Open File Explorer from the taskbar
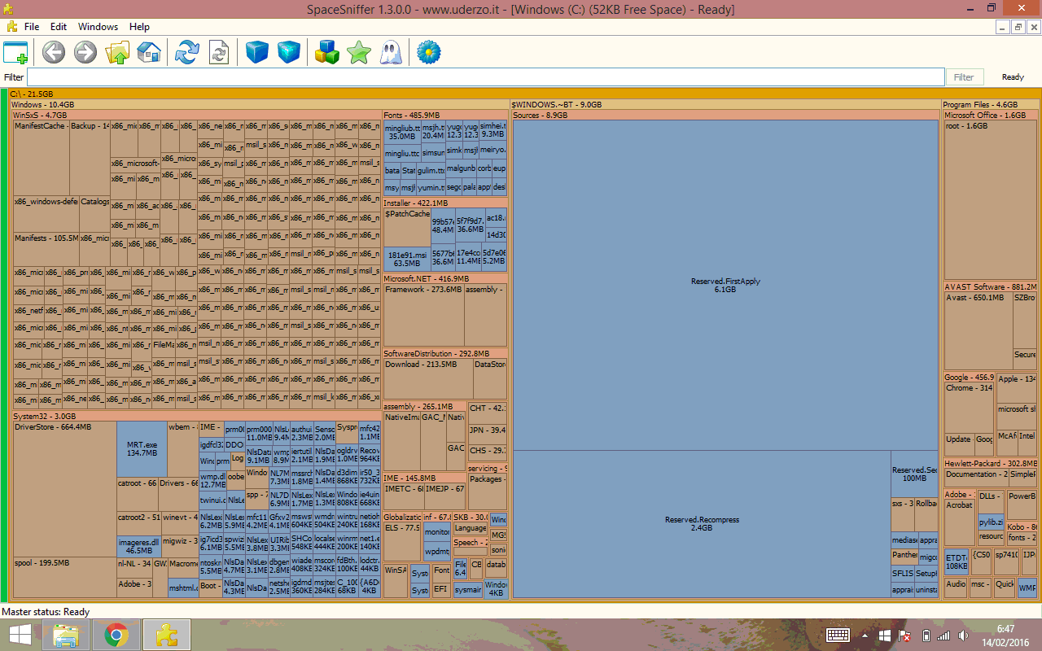 point(65,635)
